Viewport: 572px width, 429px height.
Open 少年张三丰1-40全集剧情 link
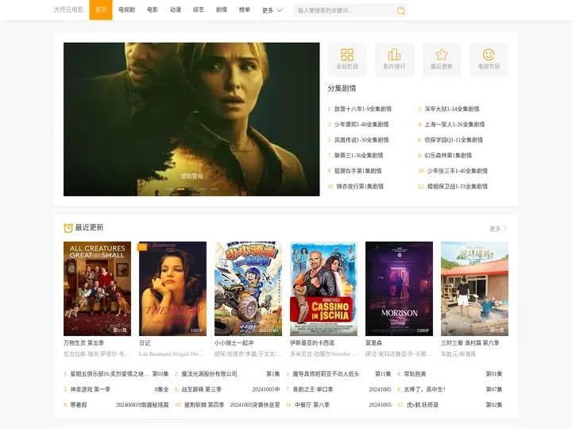tap(457, 171)
